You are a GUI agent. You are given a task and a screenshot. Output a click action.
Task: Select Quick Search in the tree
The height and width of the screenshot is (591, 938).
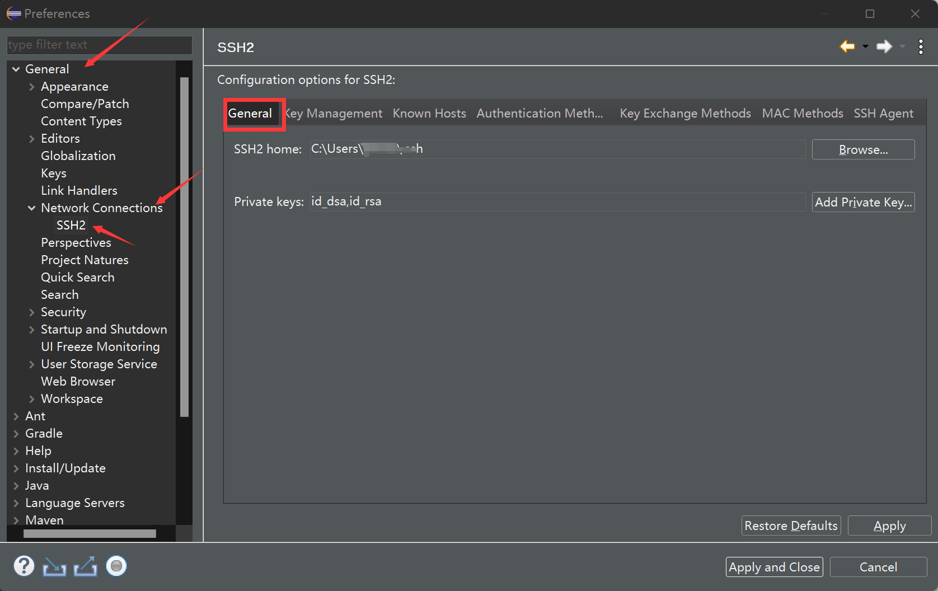(78, 278)
